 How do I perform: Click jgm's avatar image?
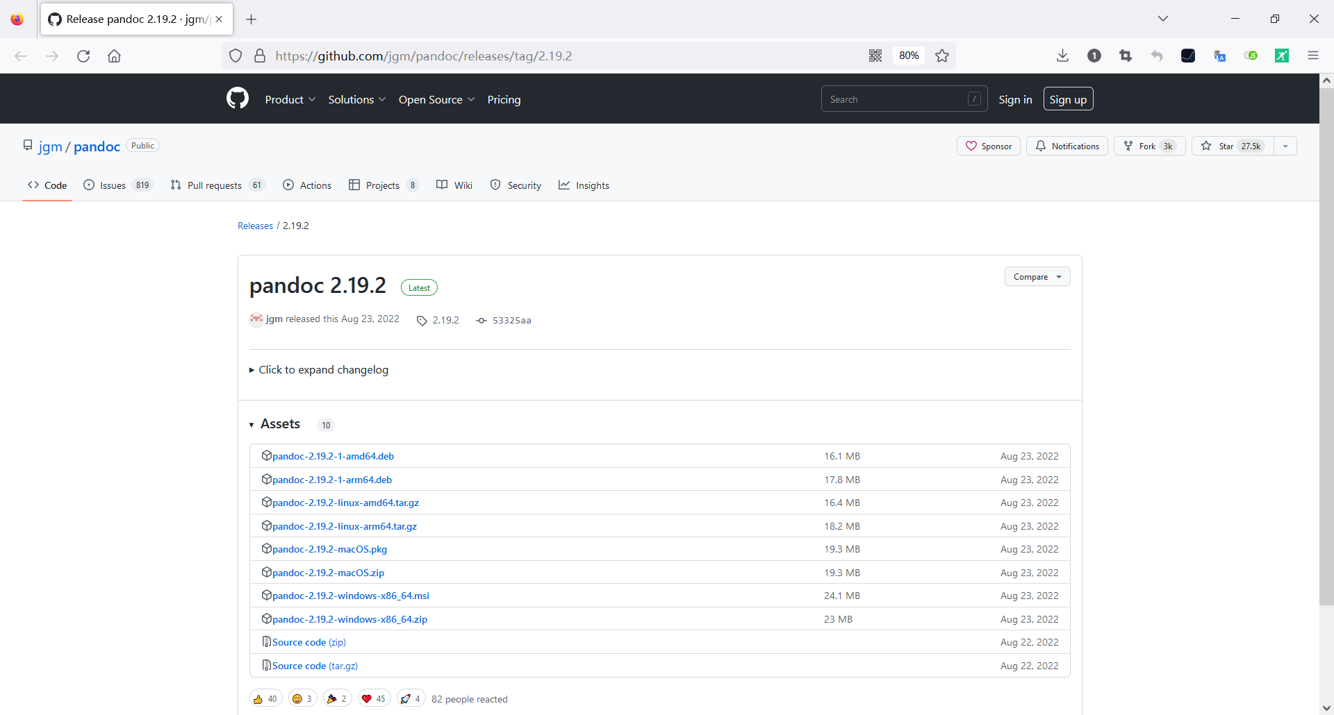click(256, 319)
